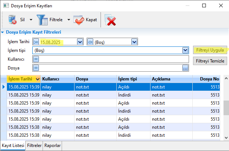Click the greater-or-equal operator for İşlem Tarihi

pos(36,42)
